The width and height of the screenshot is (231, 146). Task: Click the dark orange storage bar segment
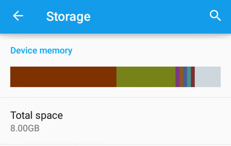coord(63,77)
